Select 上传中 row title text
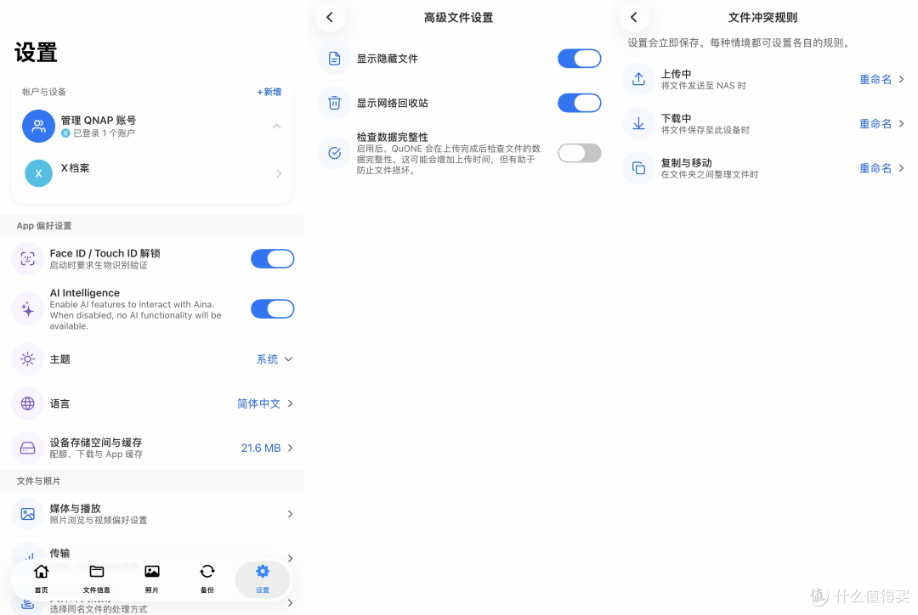The width and height of the screenshot is (918, 615). tap(677, 74)
